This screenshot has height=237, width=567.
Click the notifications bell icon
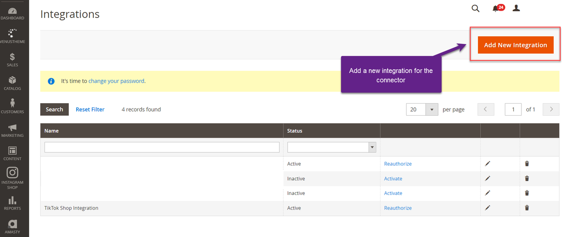(496, 8)
